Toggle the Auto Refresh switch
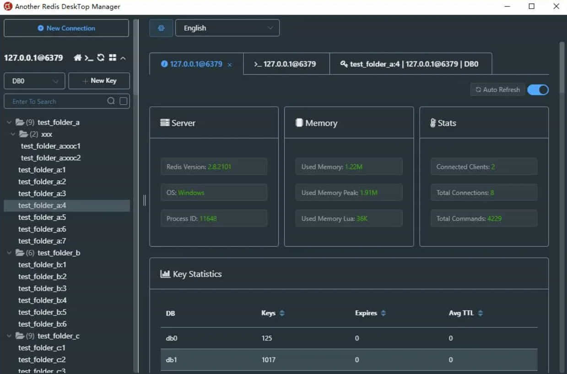The image size is (567, 374). click(538, 90)
